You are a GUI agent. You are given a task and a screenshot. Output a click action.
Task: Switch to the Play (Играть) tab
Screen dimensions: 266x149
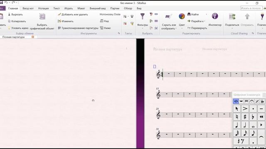click(69, 8)
